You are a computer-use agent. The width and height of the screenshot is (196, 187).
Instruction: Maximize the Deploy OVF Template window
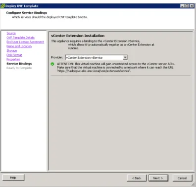[x=187, y=6]
